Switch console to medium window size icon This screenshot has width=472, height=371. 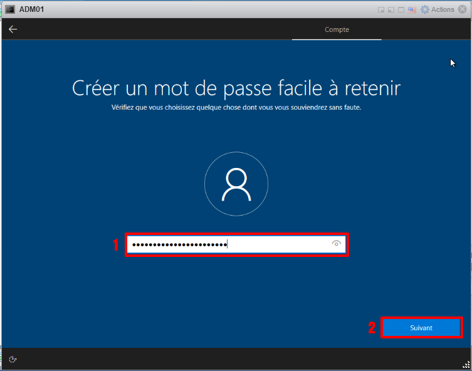point(391,9)
